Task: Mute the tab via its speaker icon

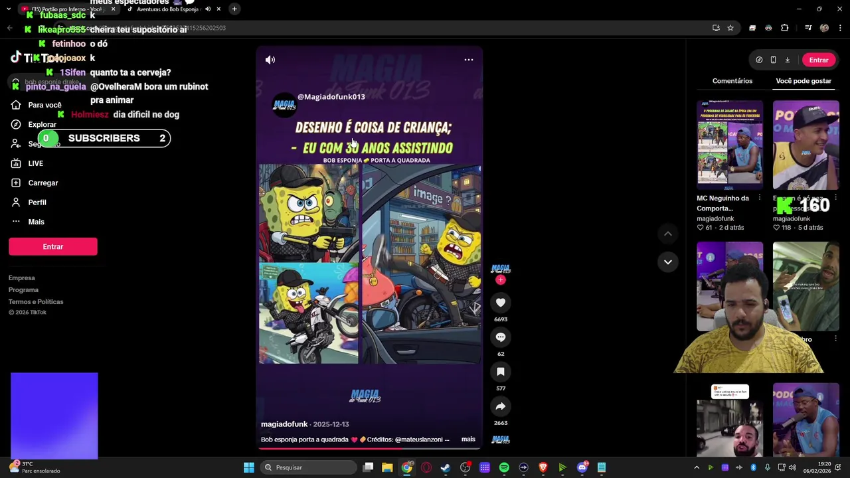Action: click(x=208, y=9)
